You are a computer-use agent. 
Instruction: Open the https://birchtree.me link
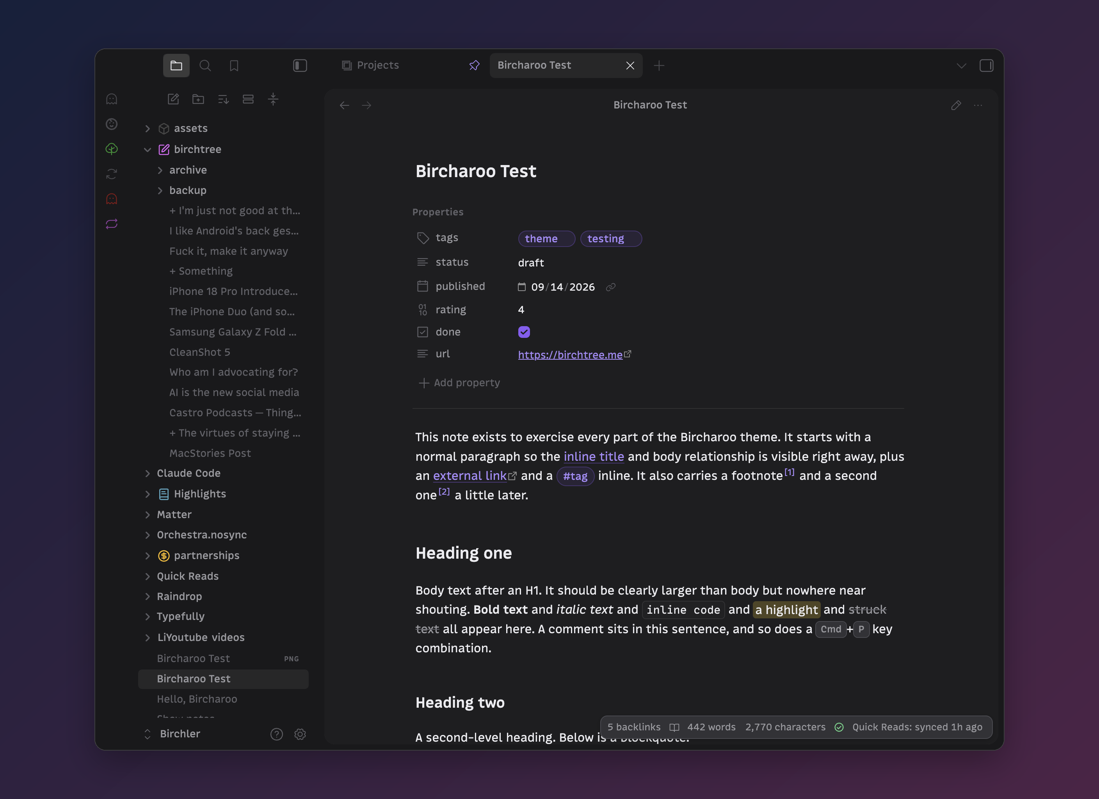pyautogui.click(x=570, y=355)
